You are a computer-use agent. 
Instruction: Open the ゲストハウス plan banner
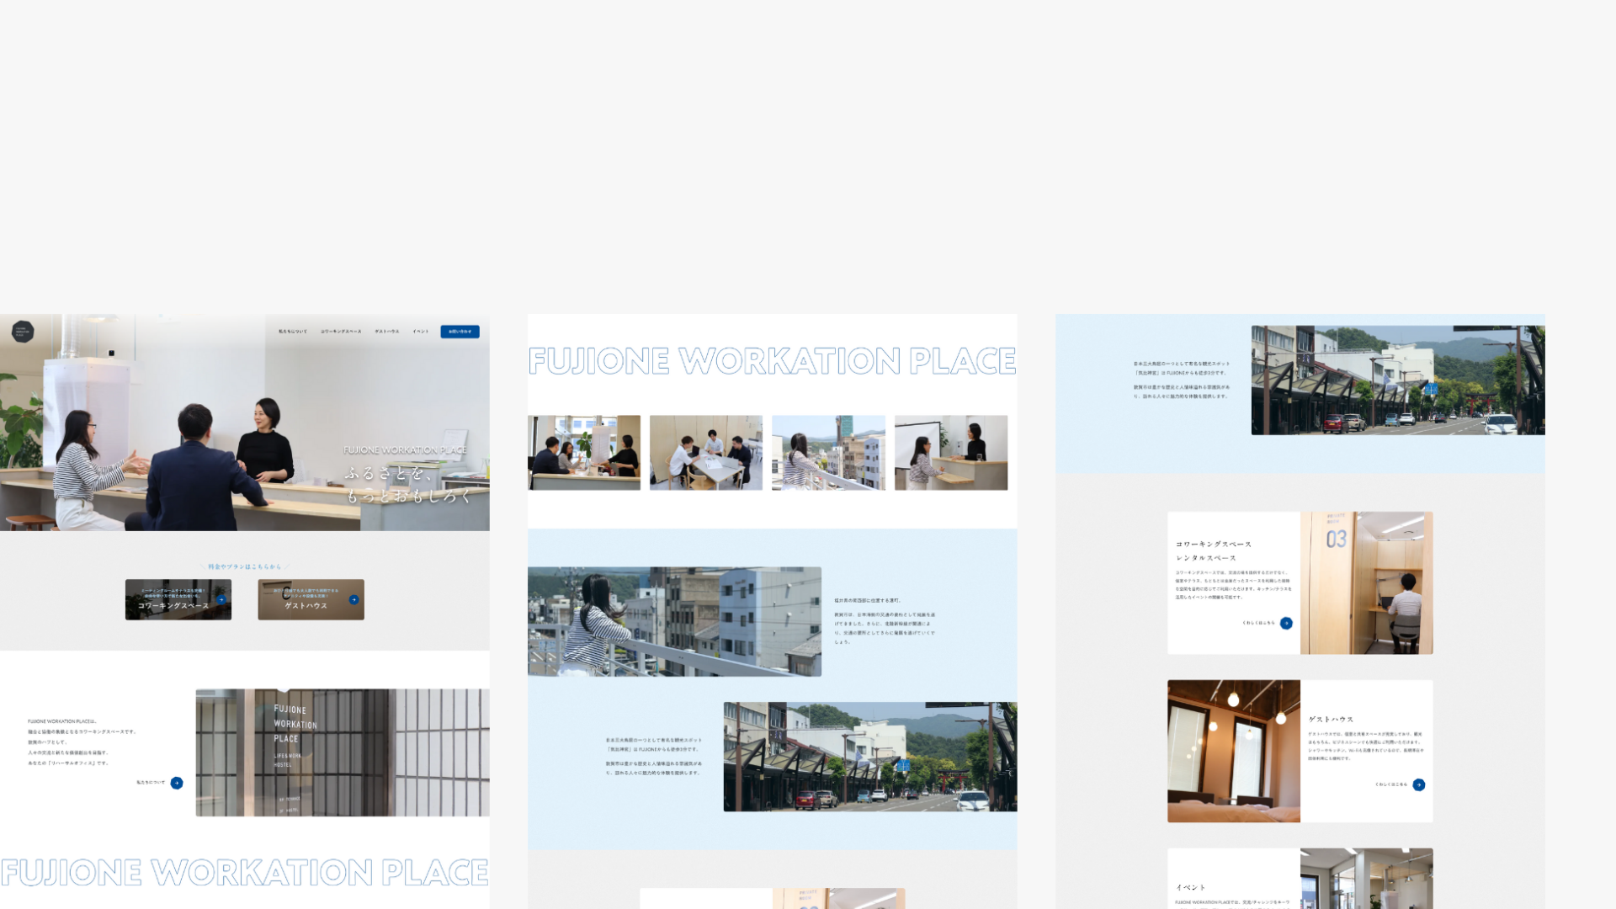coord(311,599)
